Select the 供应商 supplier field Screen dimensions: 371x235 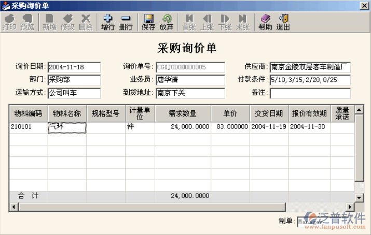[x=310, y=67]
